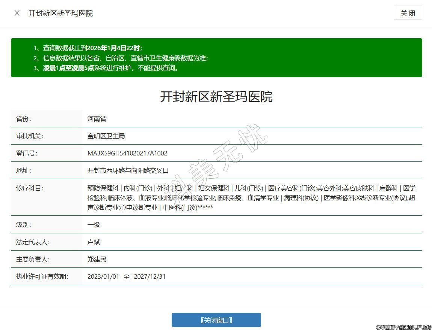Click the license validity date range value
Viewport: 432px width, 330px height.
click(x=126, y=276)
